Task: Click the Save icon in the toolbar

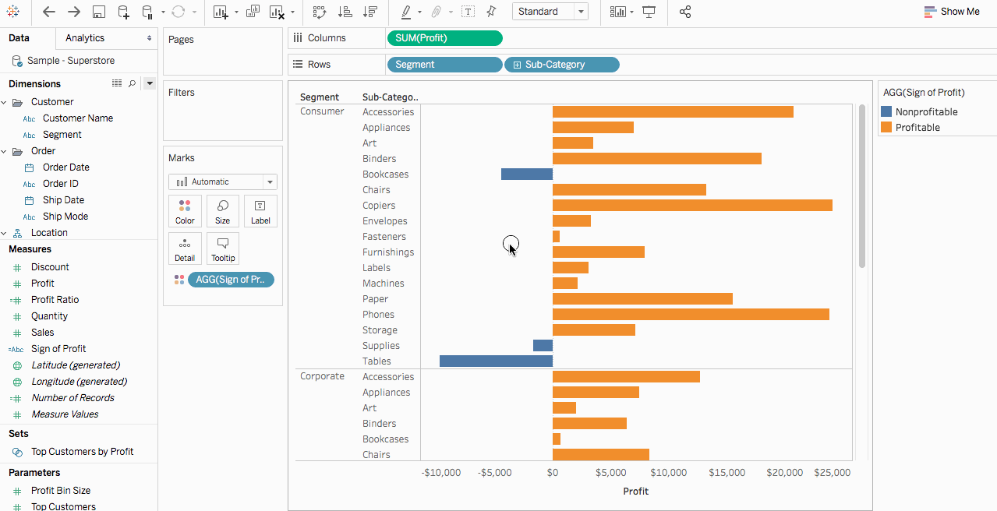Action: point(99,12)
